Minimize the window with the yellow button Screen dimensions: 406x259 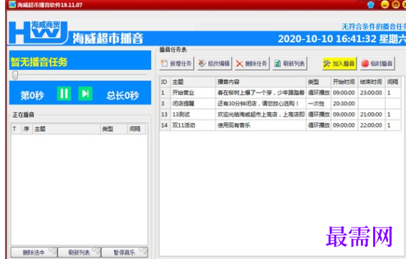click(x=385, y=4)
